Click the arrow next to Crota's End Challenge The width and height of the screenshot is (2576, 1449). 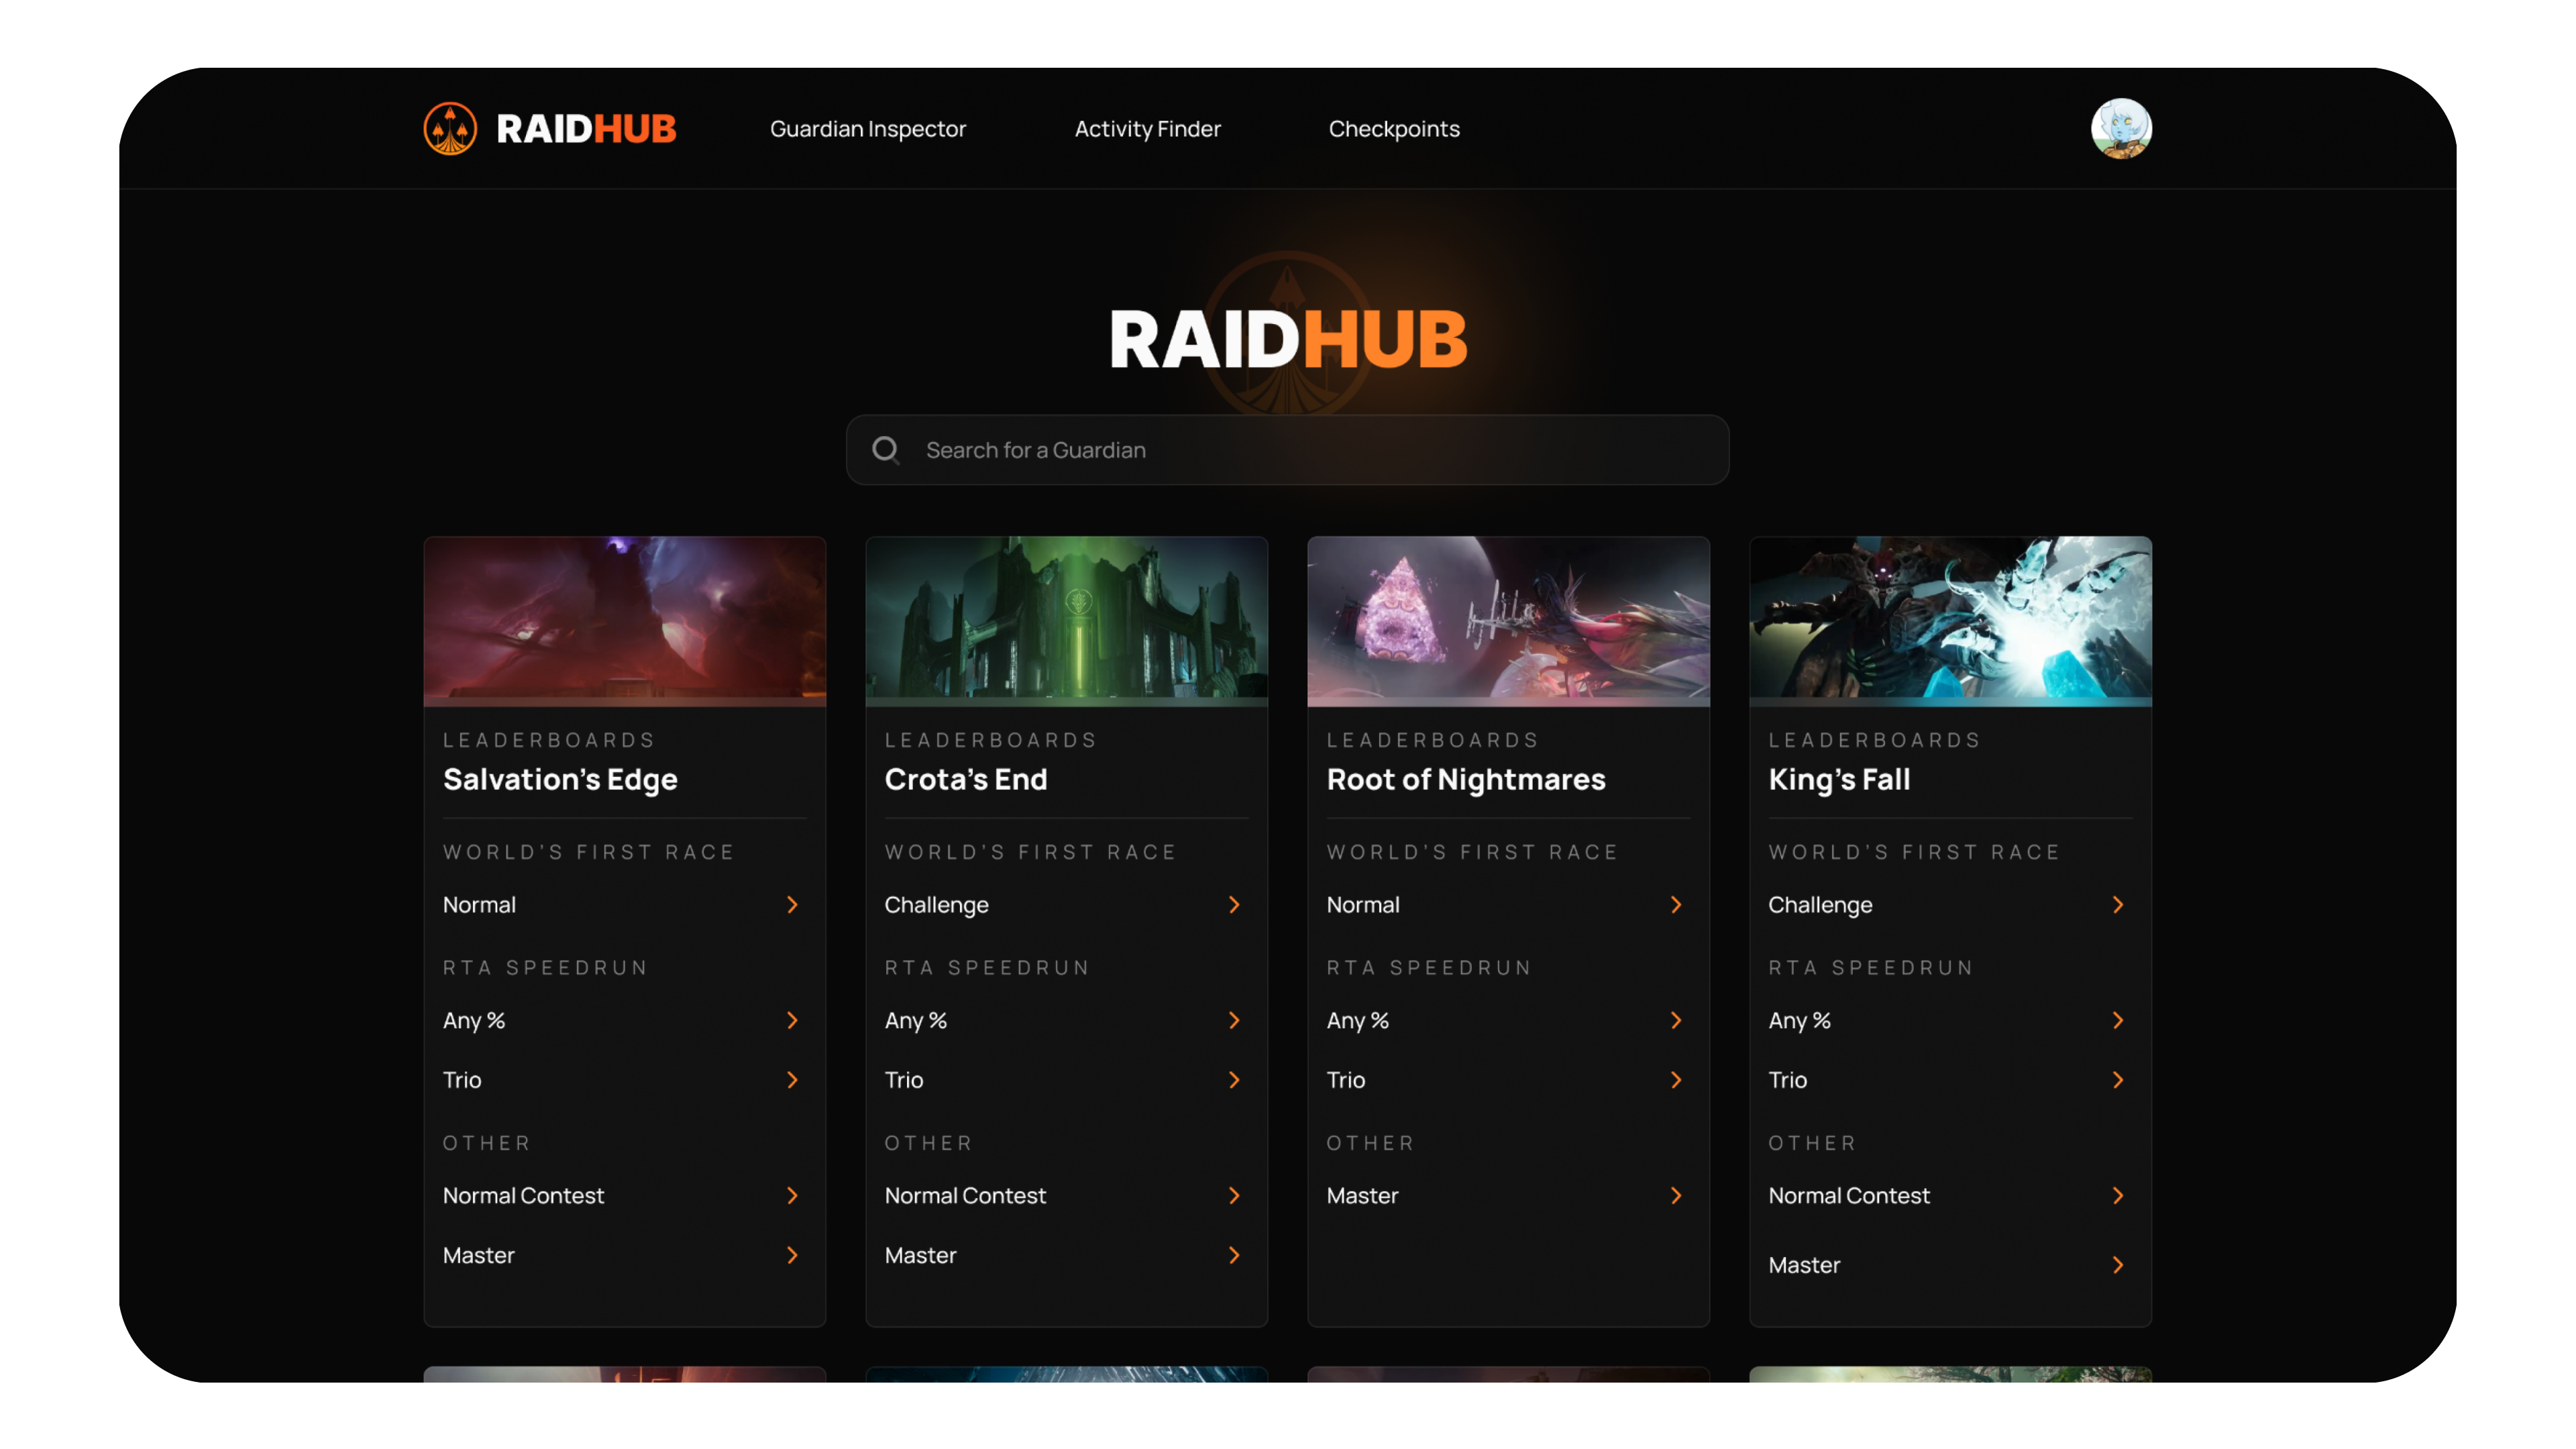tap(1234, 905)
